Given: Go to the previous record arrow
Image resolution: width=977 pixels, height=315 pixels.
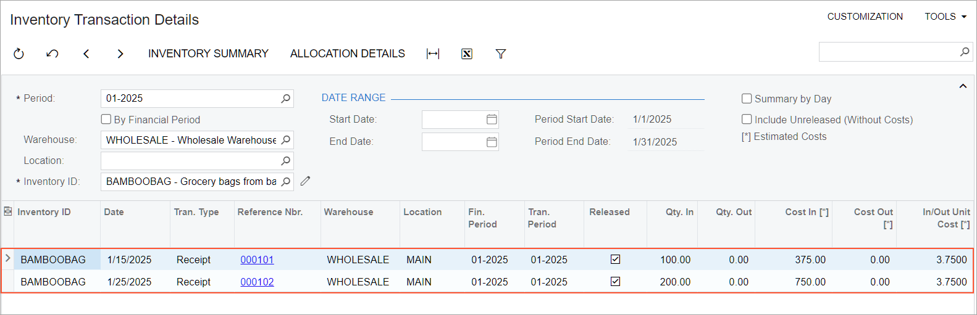Looking at the screenshot, I should point(86,54).
